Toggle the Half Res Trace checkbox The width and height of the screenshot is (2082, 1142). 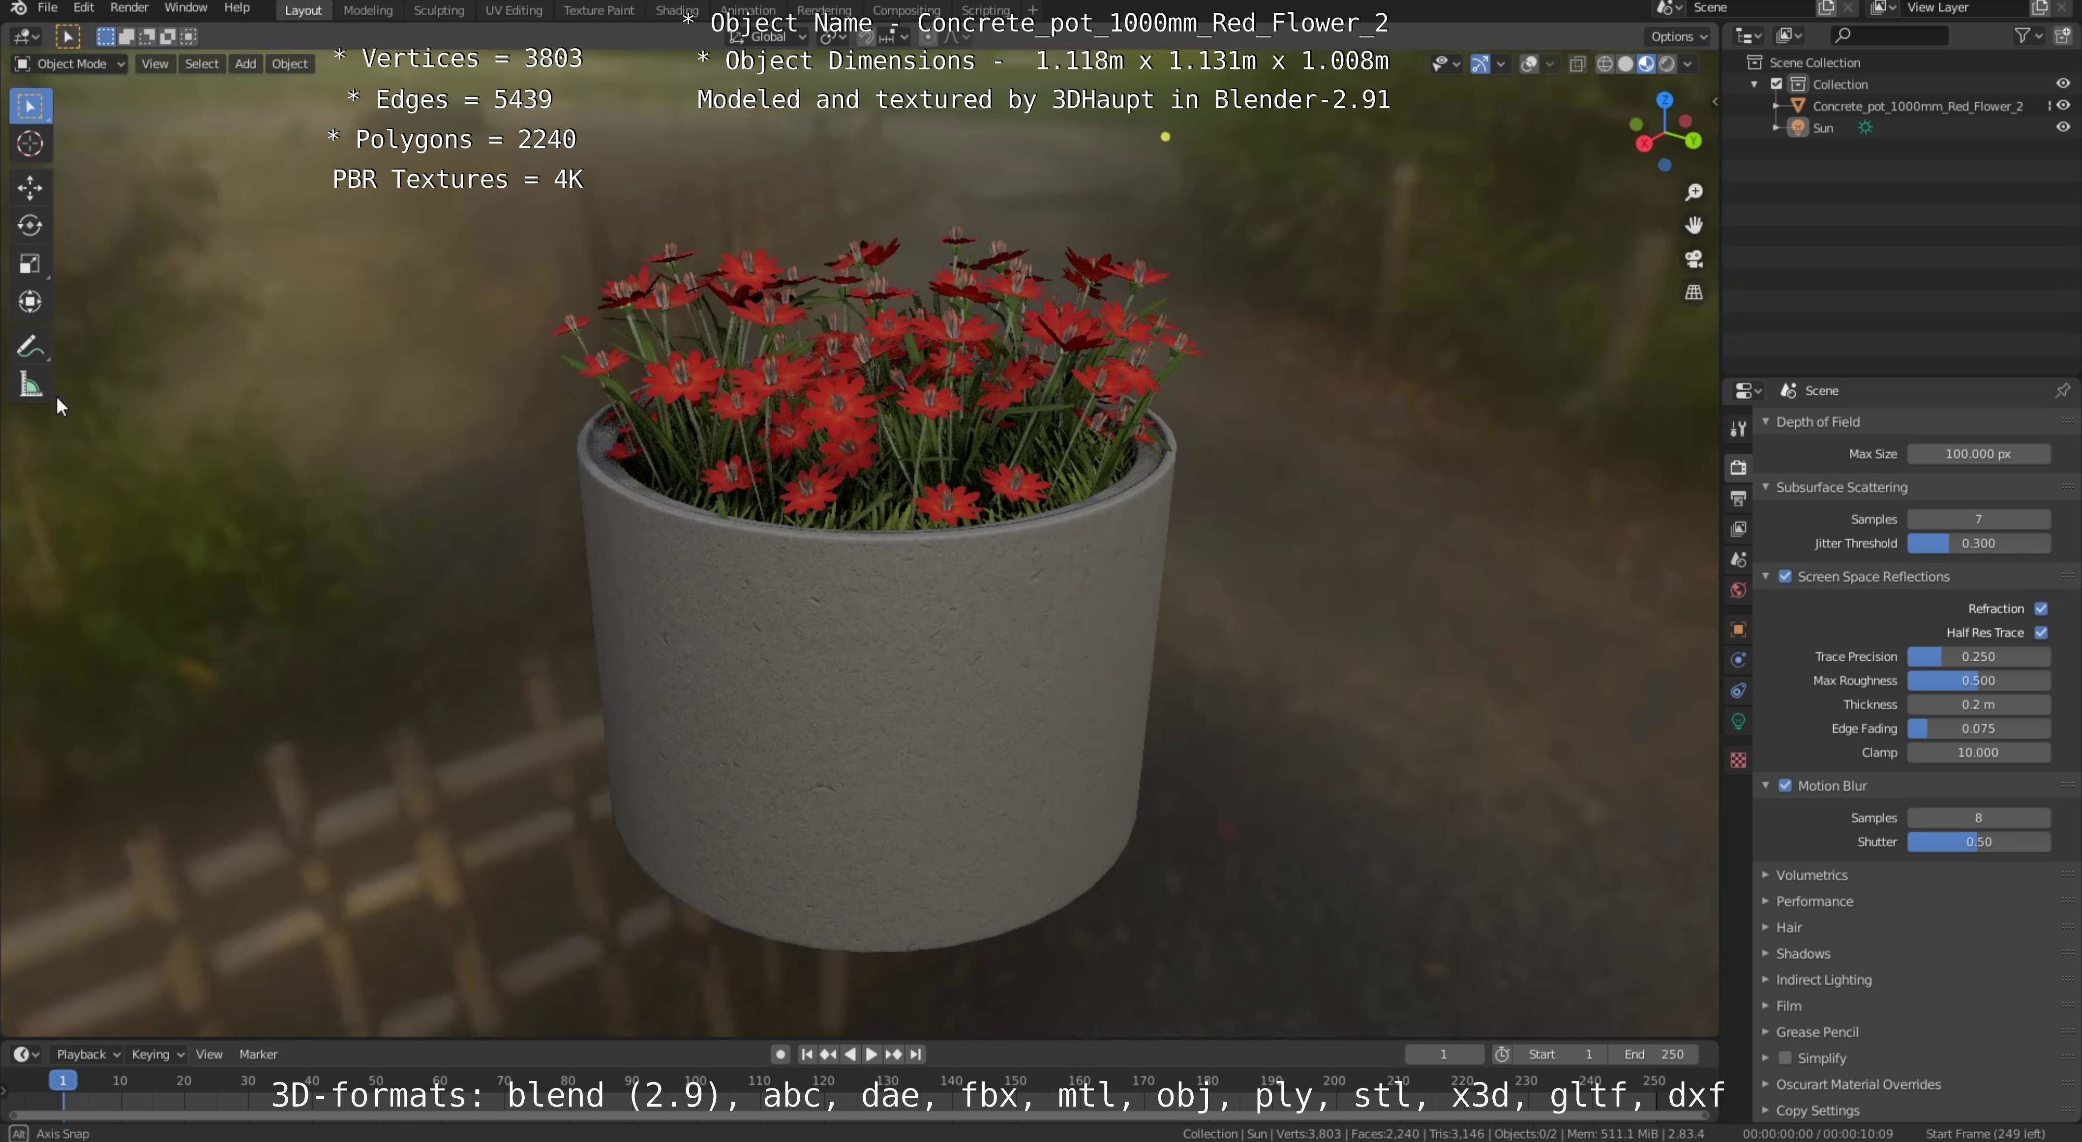tap(2041, 632)
